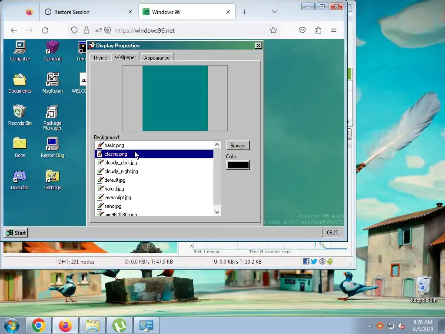Open the Report Bug icon
The height and width of the screenshot is (334, 445).
(53, 147)
